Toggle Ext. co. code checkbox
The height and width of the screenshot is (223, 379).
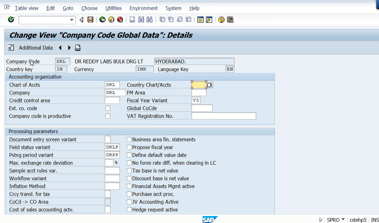[x=108, y=108]
